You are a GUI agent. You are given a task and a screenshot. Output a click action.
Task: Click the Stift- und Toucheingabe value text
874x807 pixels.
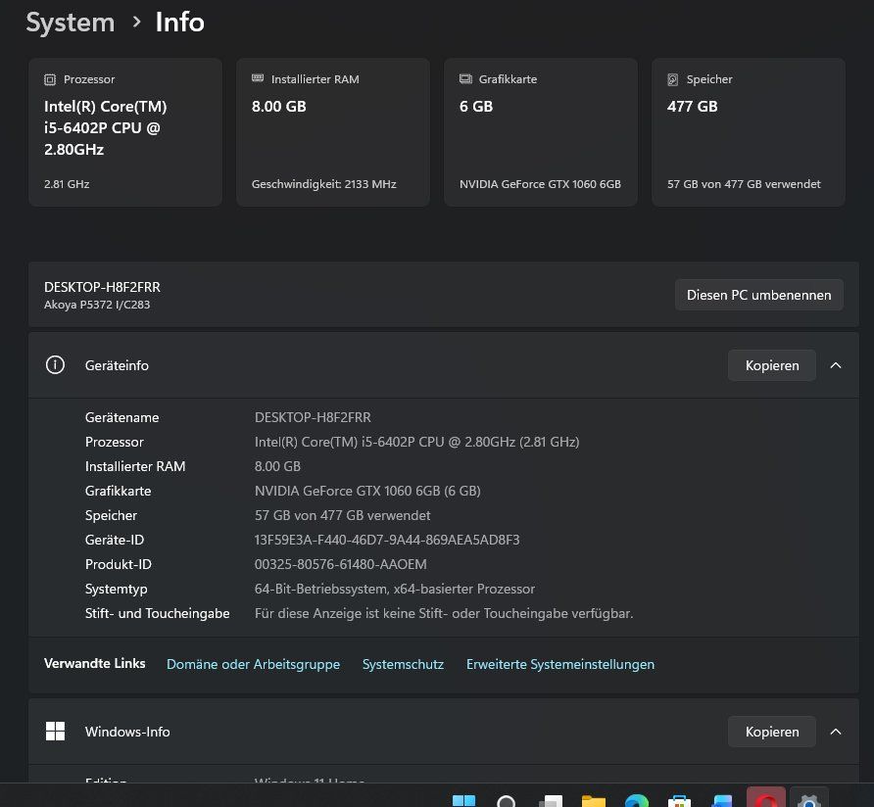[x=444, y=614]
